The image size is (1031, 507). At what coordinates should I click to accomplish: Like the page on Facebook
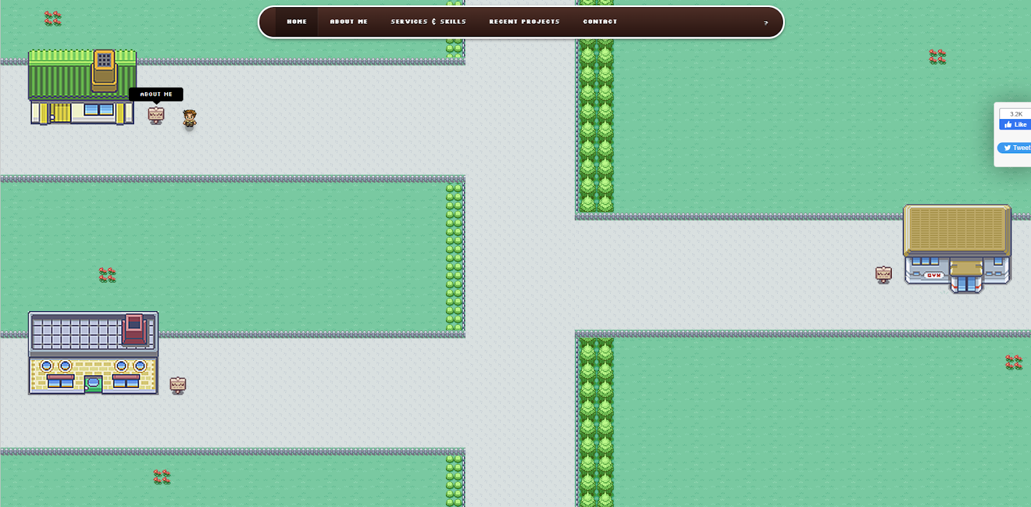(1015, 124)
